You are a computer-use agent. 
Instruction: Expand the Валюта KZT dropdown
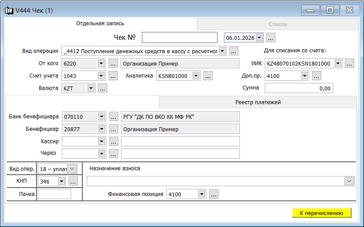pos(91,88)
